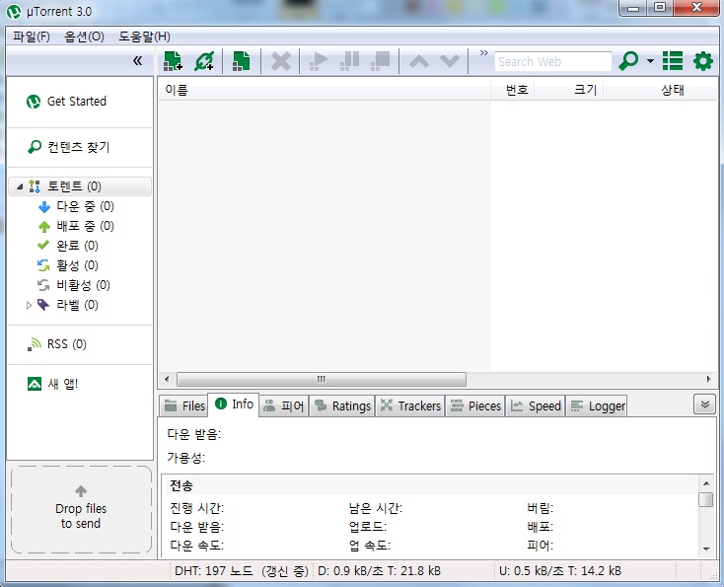The image size is (724, 587).
Task: Click the horizontal scrollbar left arrow
Action: pos(167,379)
